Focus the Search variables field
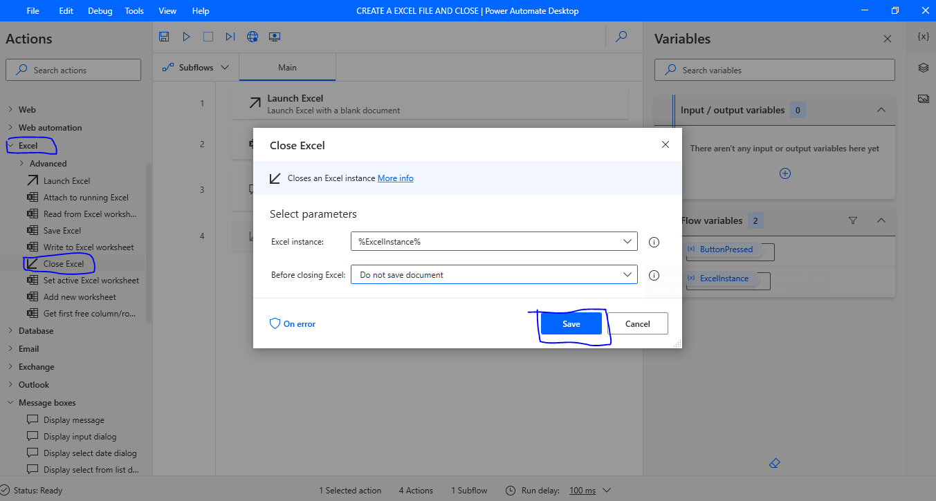Viewport: 936px width, 501px height. [x=775, y=70]
